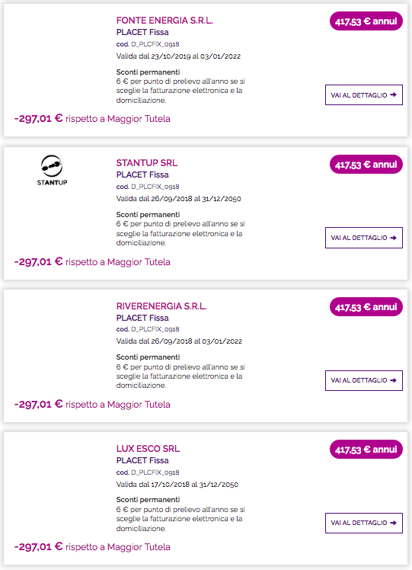Click arrow icon in Riverenergia details button

click(x=393, y=380)
